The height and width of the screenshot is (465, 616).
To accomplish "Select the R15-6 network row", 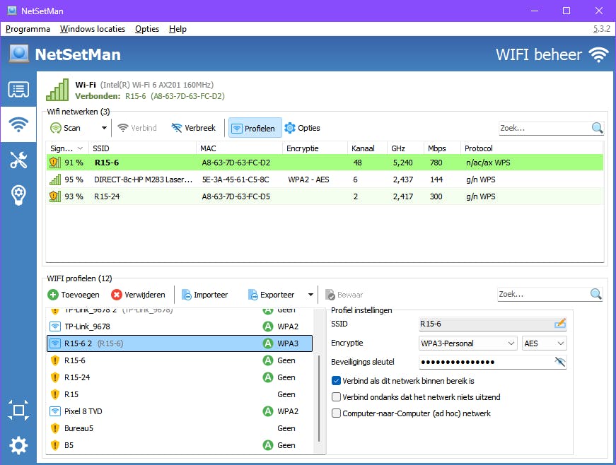I will [x=325, y=163].
